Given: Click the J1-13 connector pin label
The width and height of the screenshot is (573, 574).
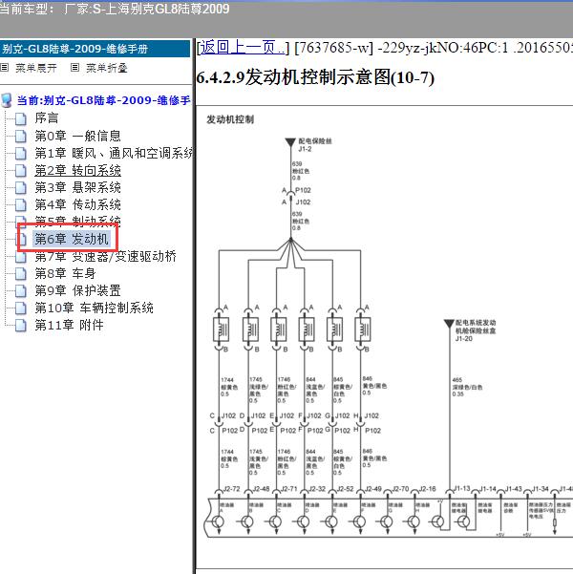Looking at the screenshot, I should coord(461,488).
